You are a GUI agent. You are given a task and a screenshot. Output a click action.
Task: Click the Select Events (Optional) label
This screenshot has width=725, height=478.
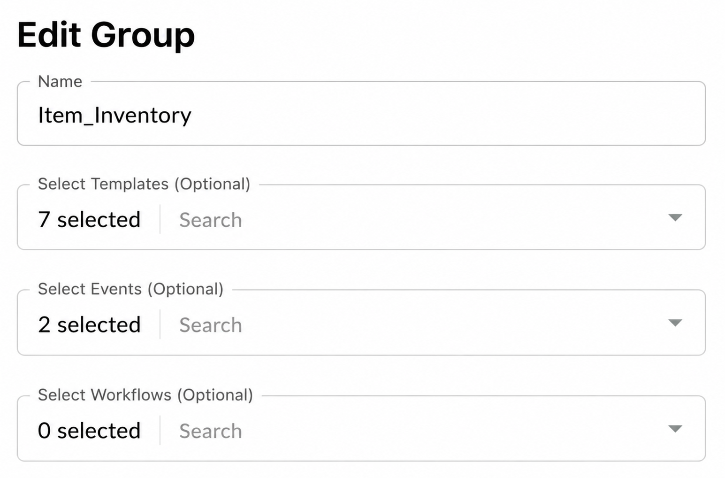(x=131, y=289)
